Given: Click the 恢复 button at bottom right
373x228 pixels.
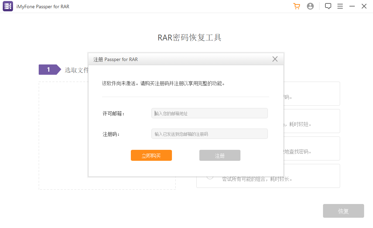Looking at the screenshot, I should tap(344, 211).
